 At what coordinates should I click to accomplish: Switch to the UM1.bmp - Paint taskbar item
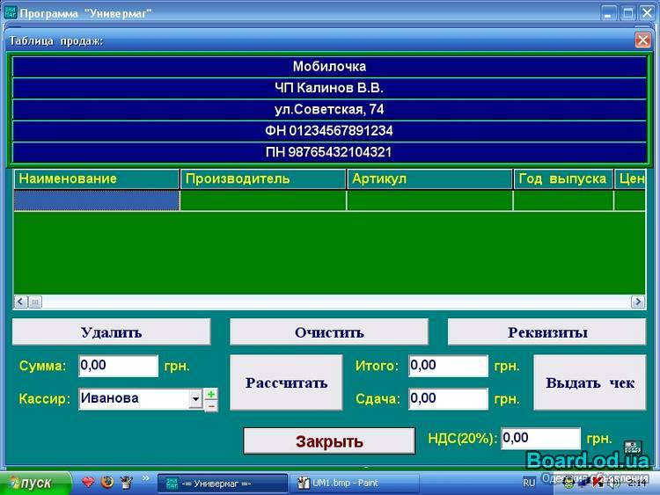pyautogui.click(x=356, y=483)
